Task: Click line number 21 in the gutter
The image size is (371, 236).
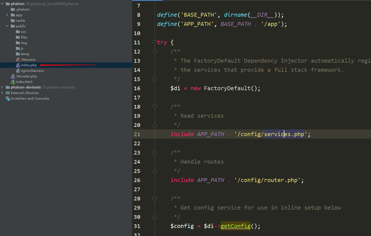Action: 137,134
